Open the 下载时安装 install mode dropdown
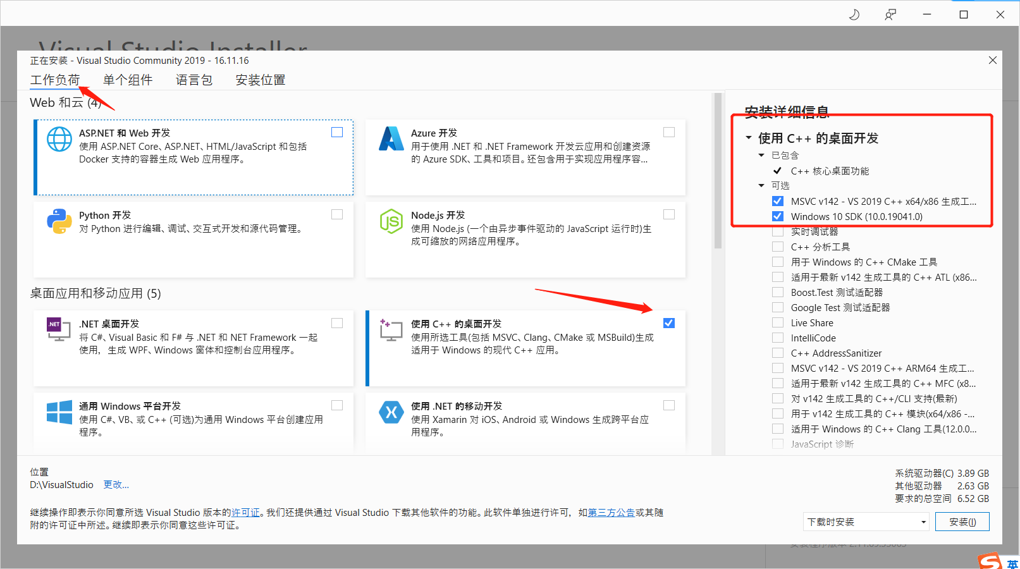Viewport: 1020px width, 569px height. (867, 522)
